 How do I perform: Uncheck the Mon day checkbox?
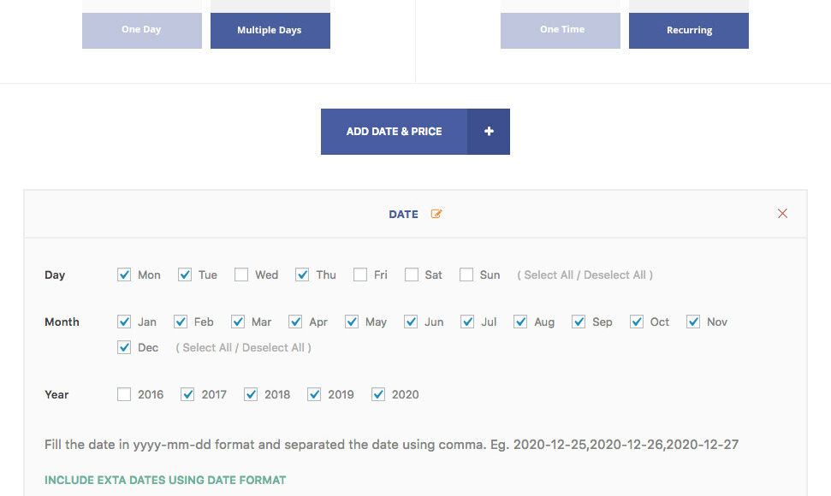pos(124,275)
